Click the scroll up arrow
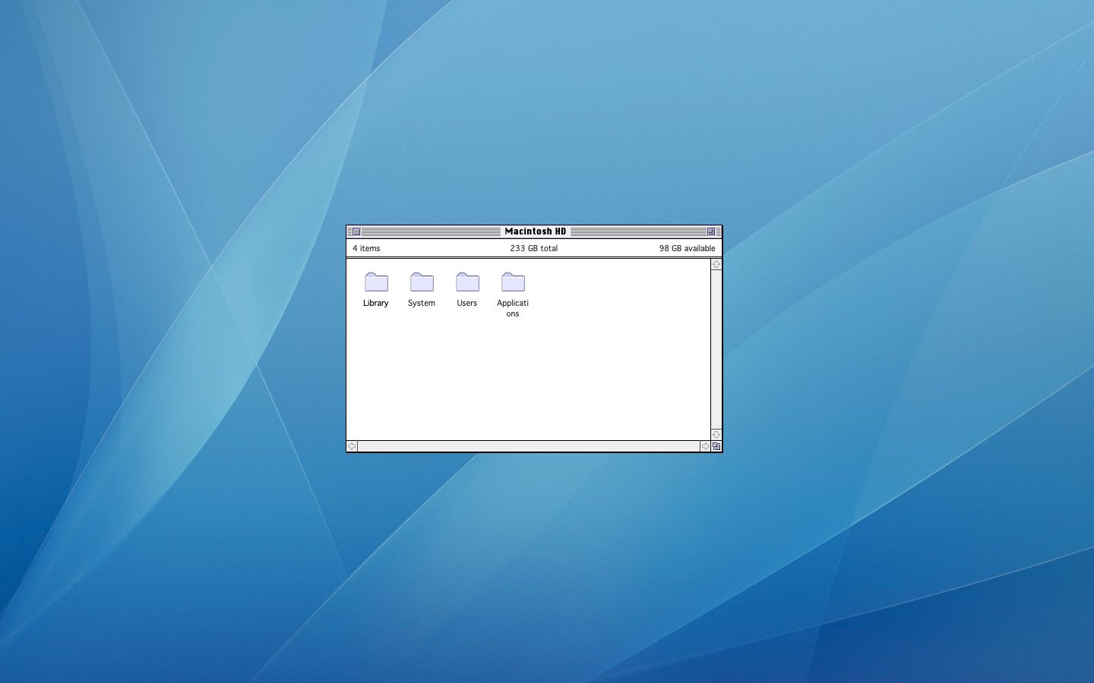The width and height of the screenshot is (1094, 683). pos(716,264)
